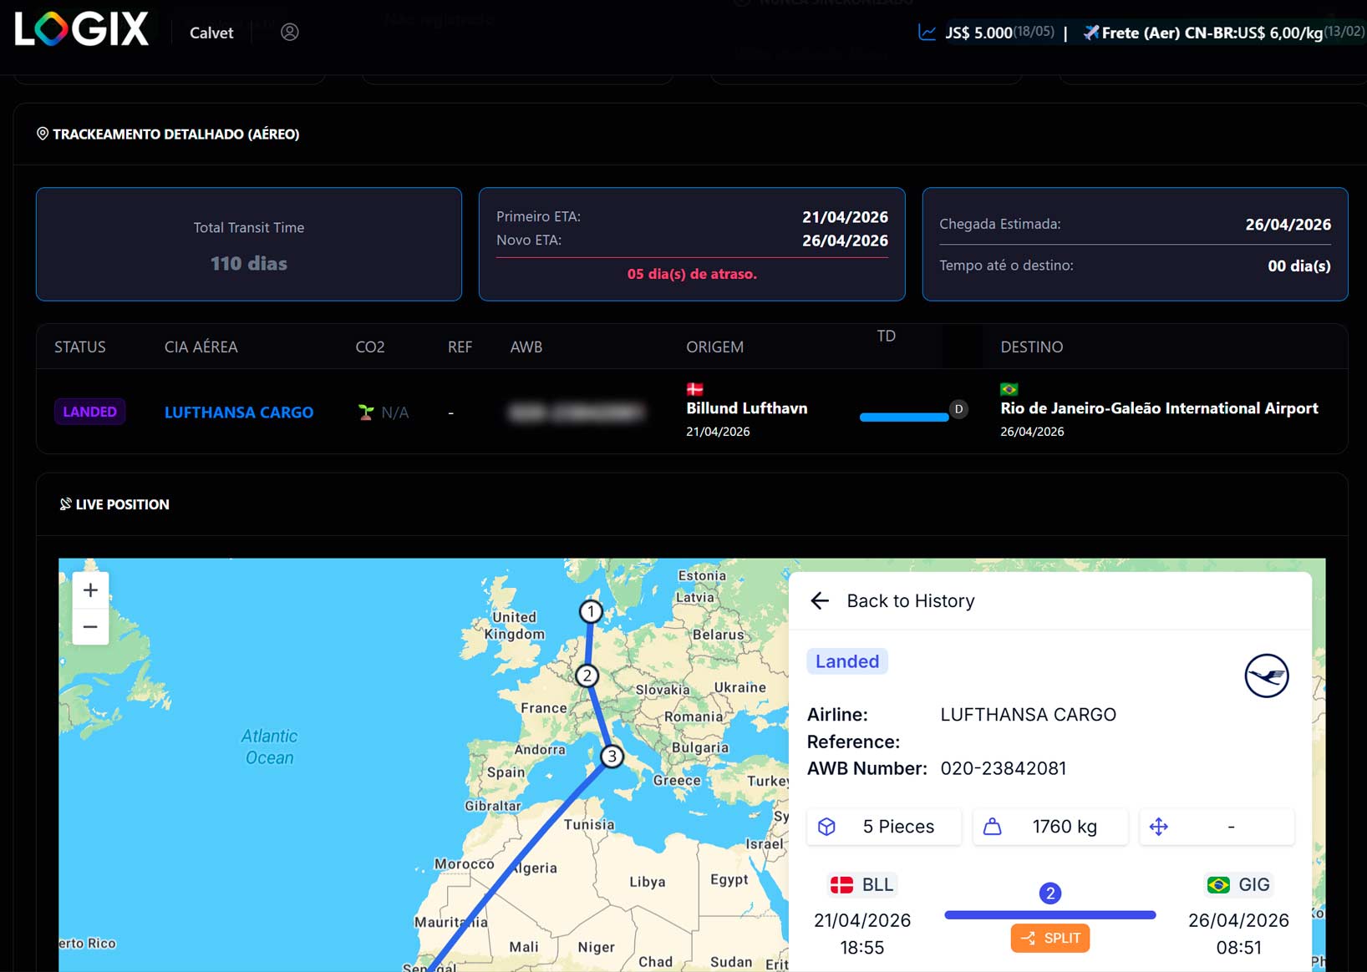Click the D marker at end of TD progress
This screenshot has width=1367, height=972.
tap(958, 409)
